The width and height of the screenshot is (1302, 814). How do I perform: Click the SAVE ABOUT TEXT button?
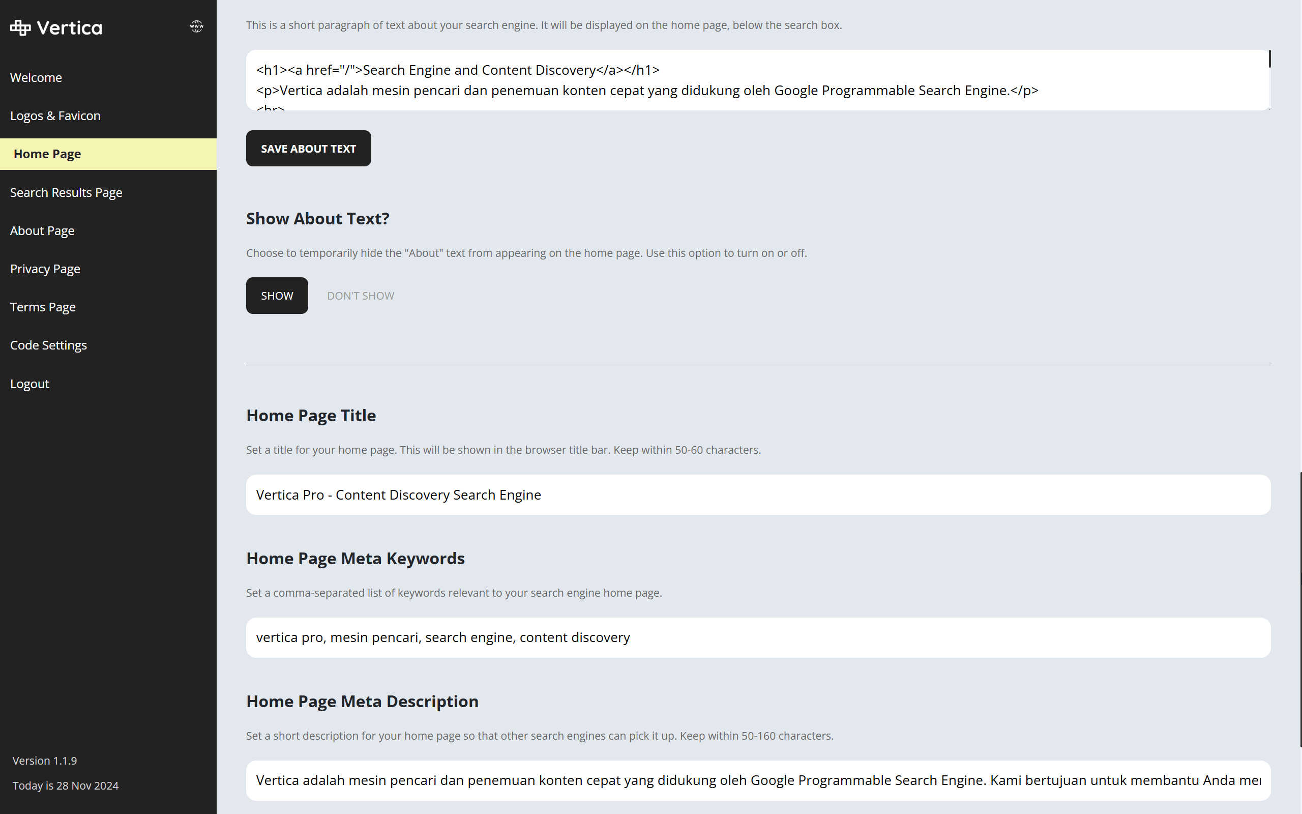point(308,148)
